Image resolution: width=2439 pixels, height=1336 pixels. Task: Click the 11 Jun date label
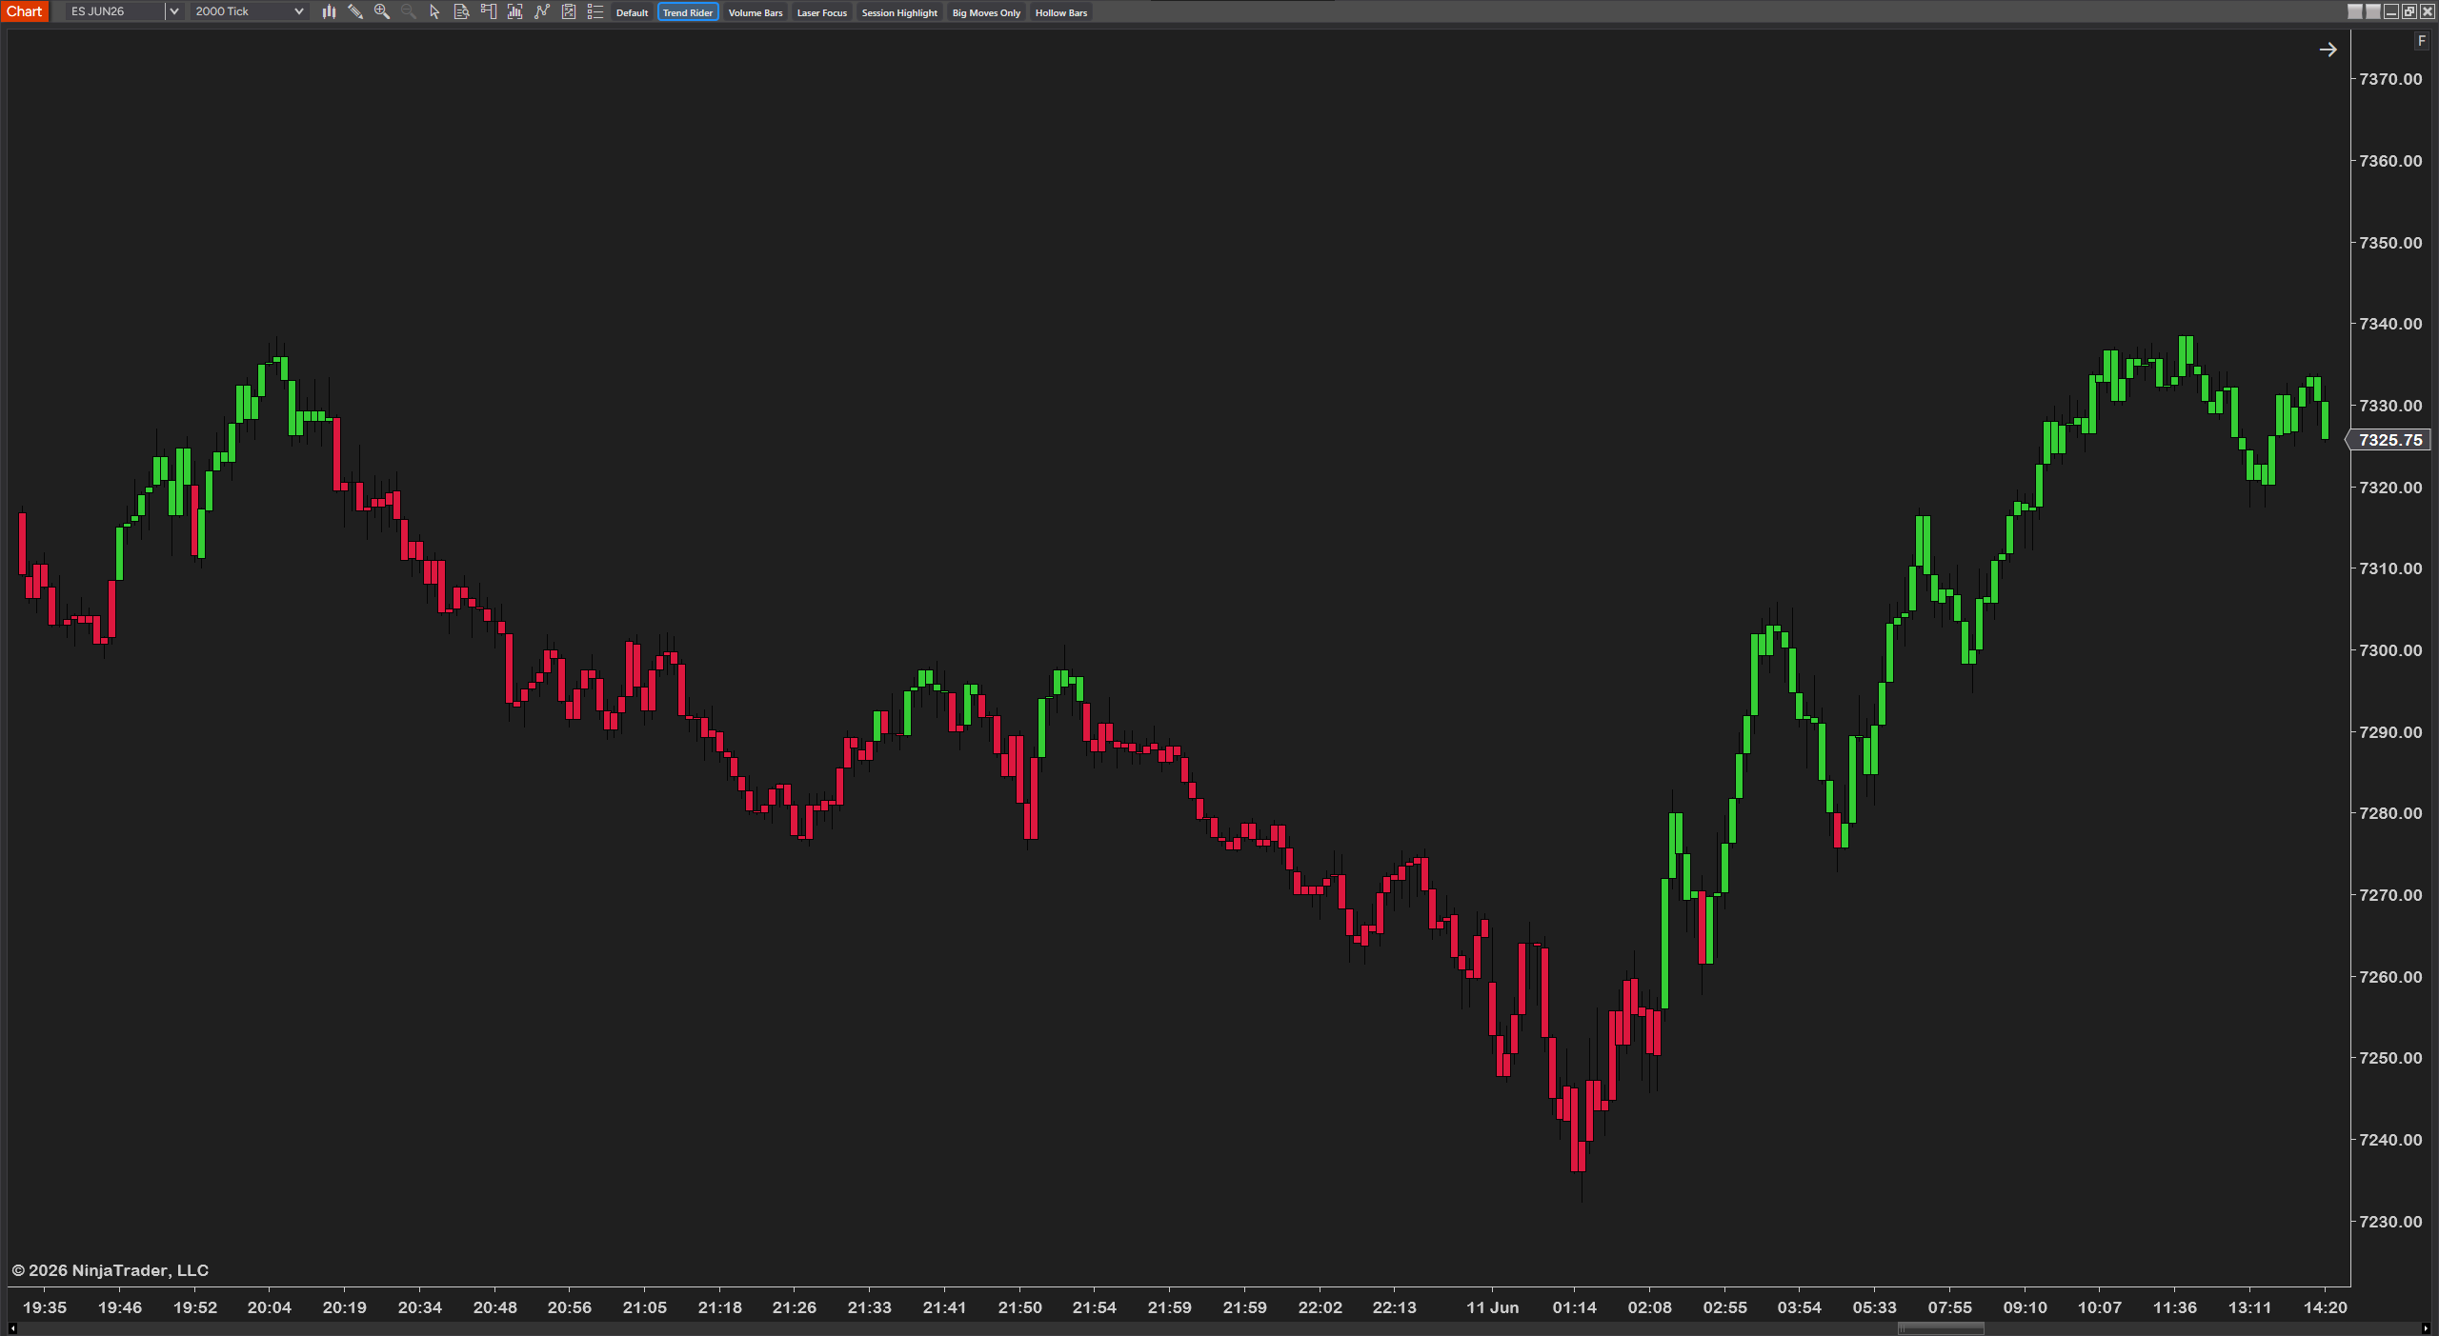coord(1492,1307)
